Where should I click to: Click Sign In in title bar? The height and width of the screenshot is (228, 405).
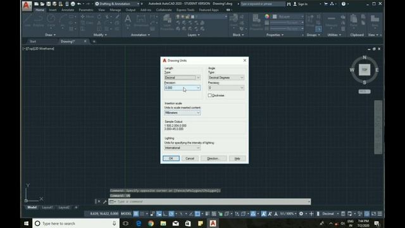click(x=300, y=4)
